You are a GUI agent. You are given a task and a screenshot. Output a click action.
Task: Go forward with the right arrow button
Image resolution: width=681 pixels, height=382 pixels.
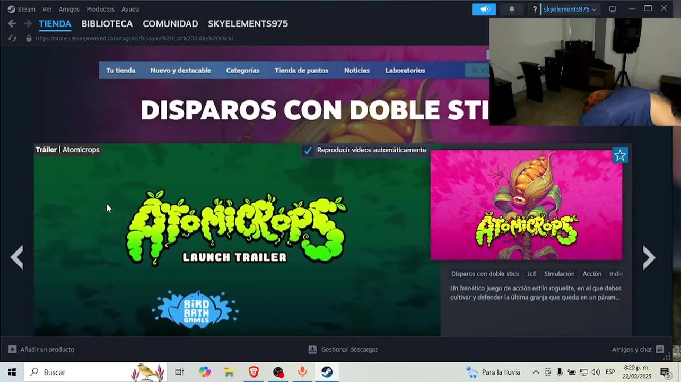(x=28, y=23)
